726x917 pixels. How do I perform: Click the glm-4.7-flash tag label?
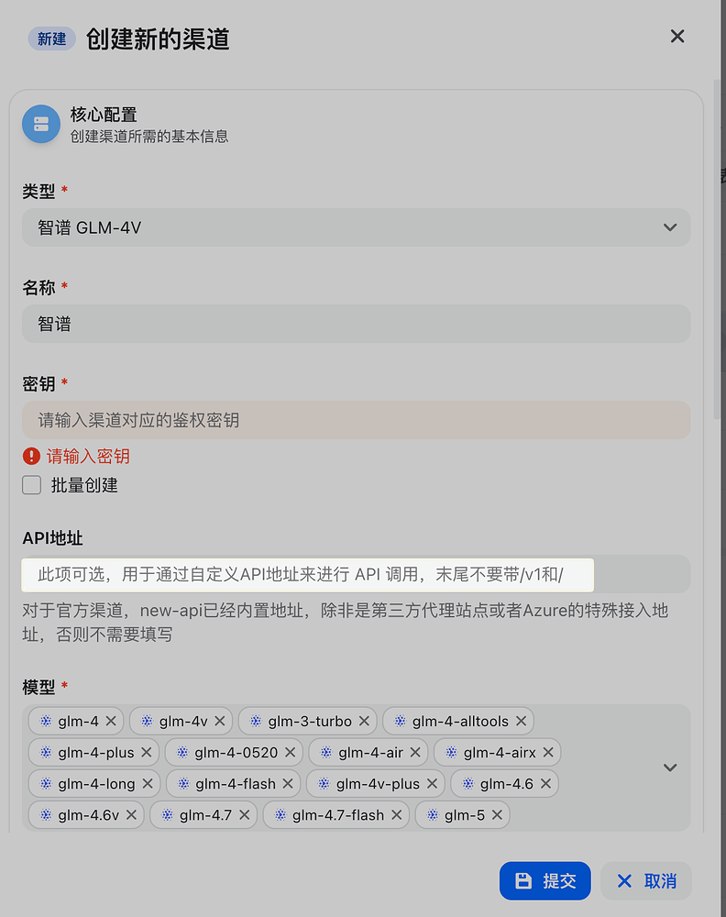[338, 814]
